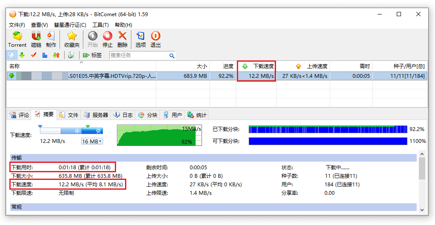This screenshot has height=225, width=435.
Task: Toggle the completed tasks red checkmark filter
Action: point(34,55)
